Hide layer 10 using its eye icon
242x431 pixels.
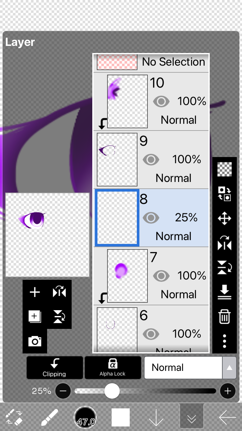tap(161, 101)
